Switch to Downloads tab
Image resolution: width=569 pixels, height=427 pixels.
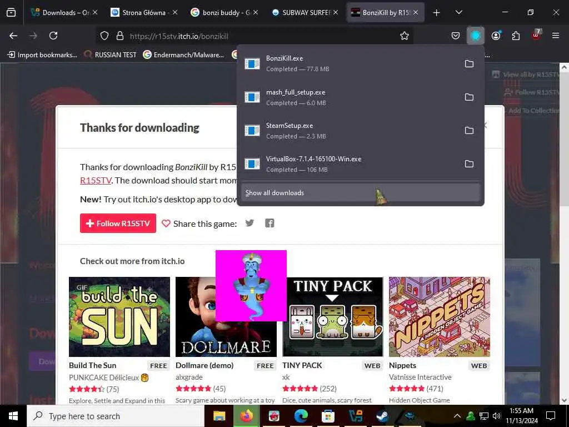point(64,12)
